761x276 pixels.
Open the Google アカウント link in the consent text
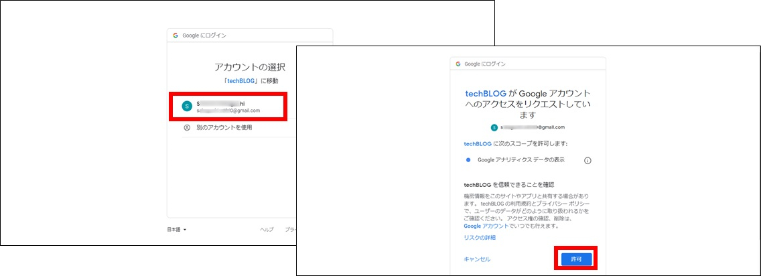[x=486, y=226]
